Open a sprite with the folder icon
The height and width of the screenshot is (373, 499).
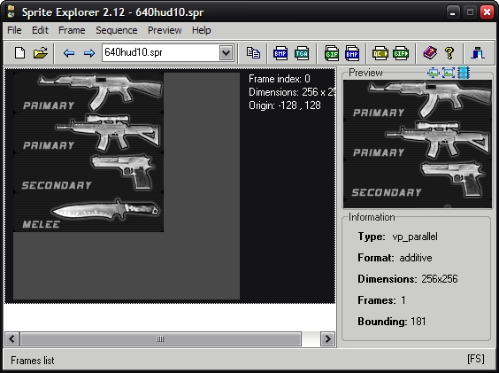pos(40,52)
